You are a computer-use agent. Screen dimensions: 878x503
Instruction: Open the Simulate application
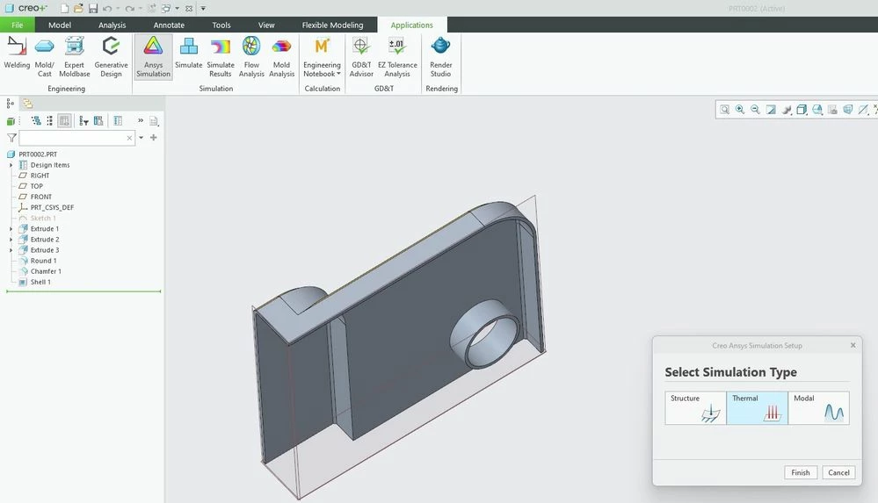point(188,55)
